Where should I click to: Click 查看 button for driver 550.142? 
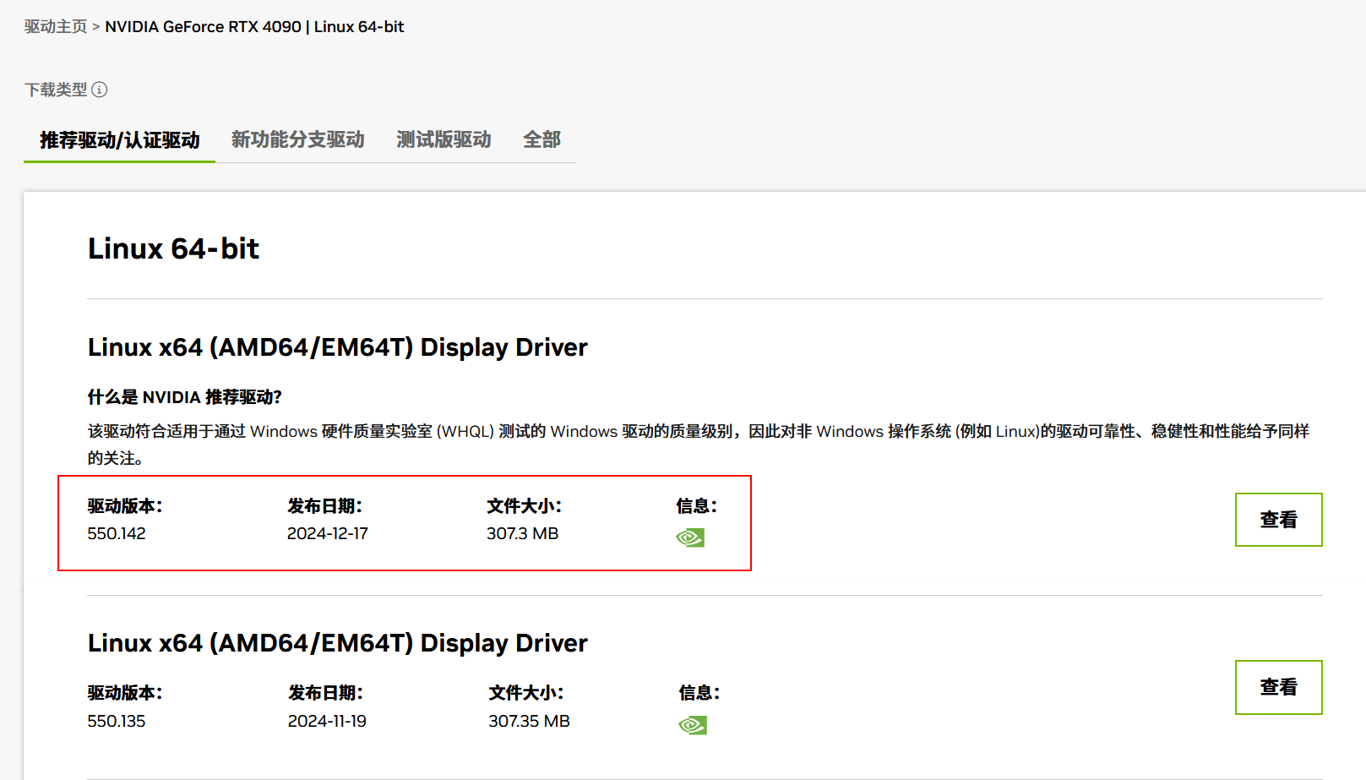[x=1278, y=520]
